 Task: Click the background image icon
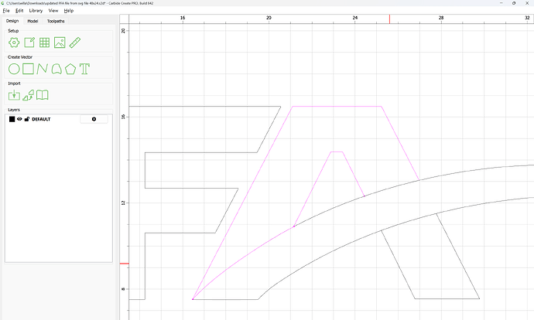click(60, 43)
